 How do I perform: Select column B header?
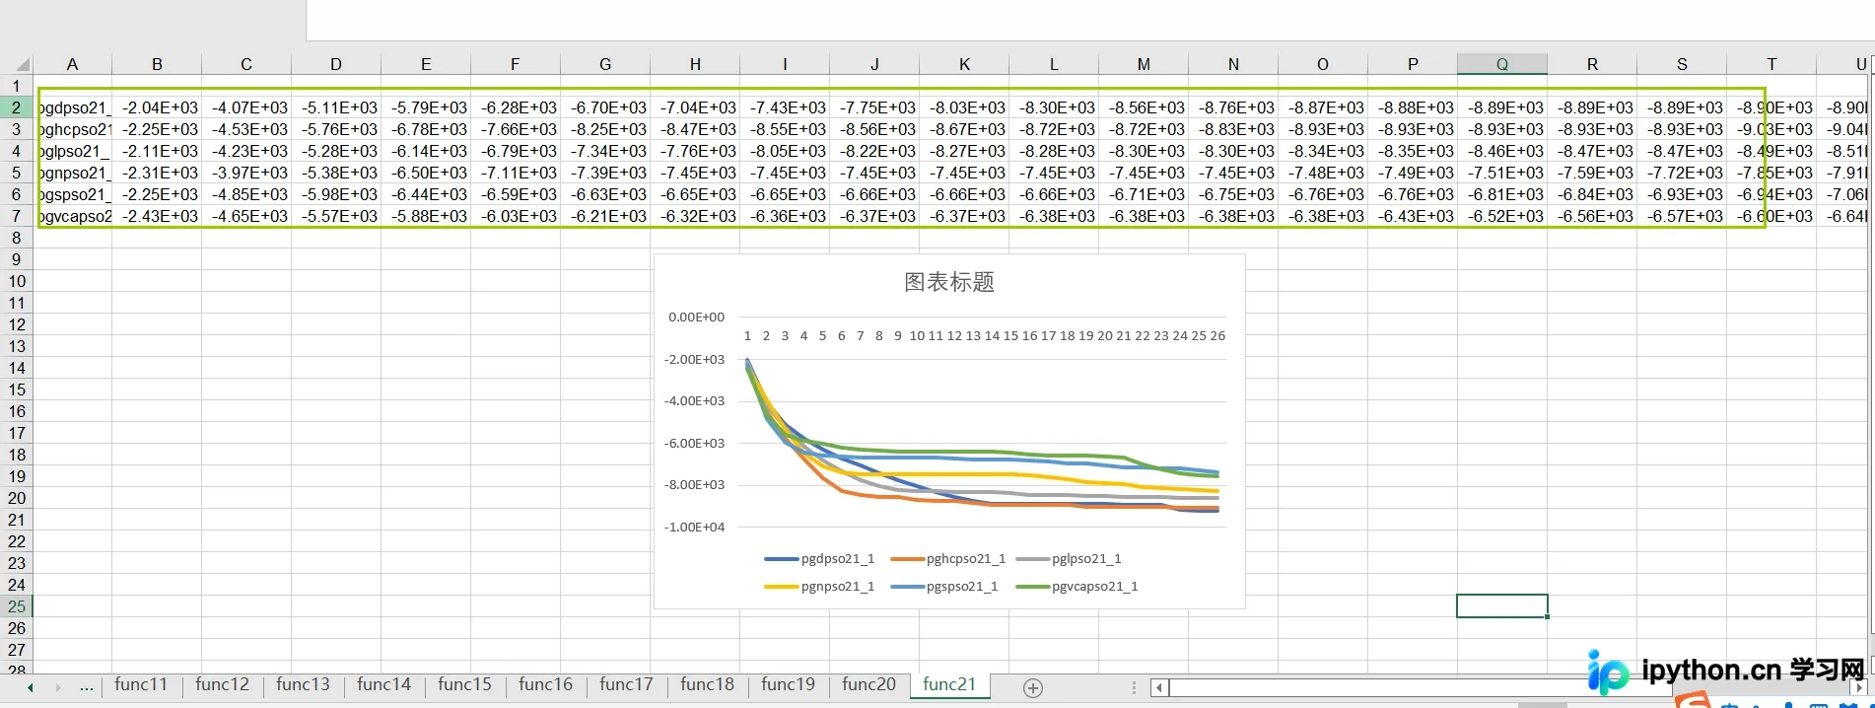(x=157, y=64)
